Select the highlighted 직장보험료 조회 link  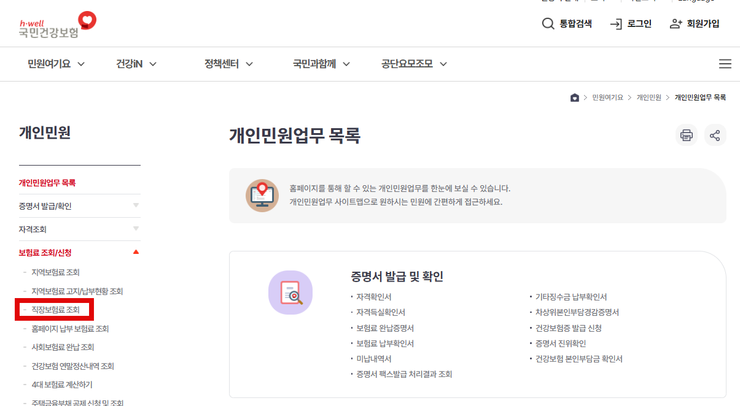53,310
